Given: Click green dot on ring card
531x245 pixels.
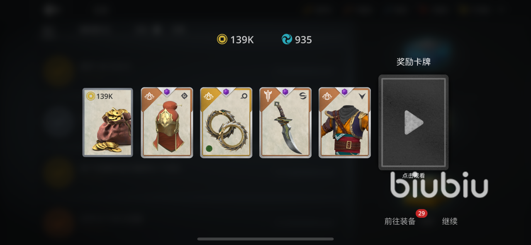Looking at the screenshot, I should [x=209, y=149].
